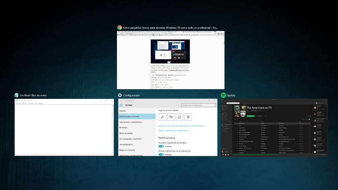Screen dimensions: 338x190
Task: Click the outlined follow button beside the green button
Action: coord(260,116)
